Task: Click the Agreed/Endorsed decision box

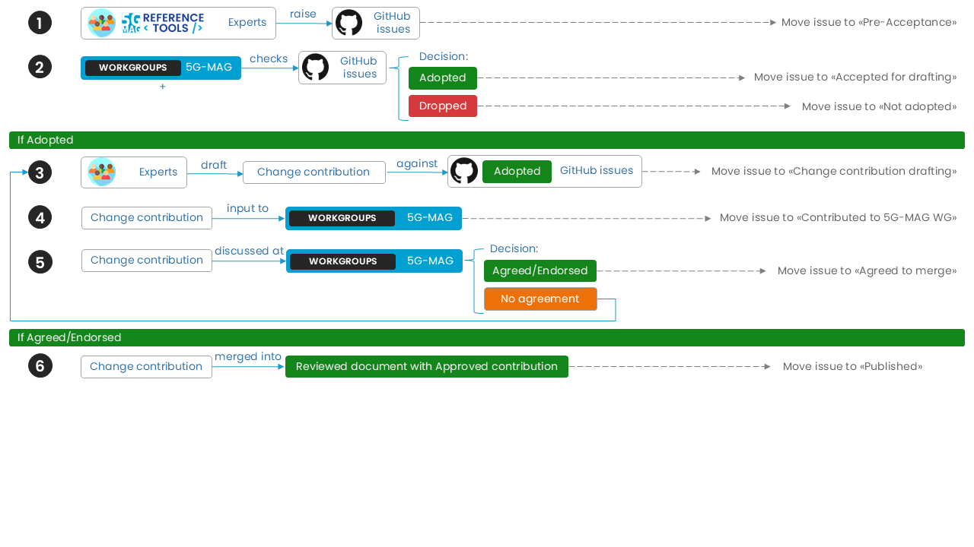Action: pos(540,270)
